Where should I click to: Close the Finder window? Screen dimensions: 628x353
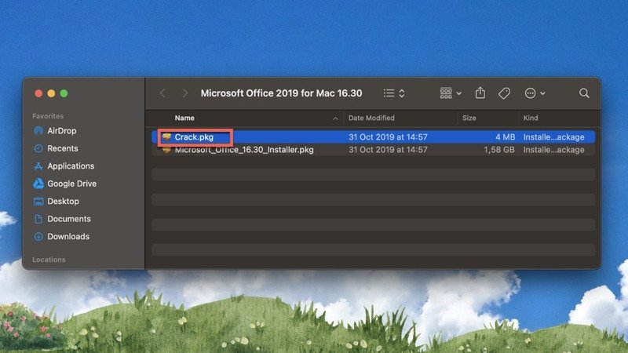pyautogui.click(x=38, y=93)
